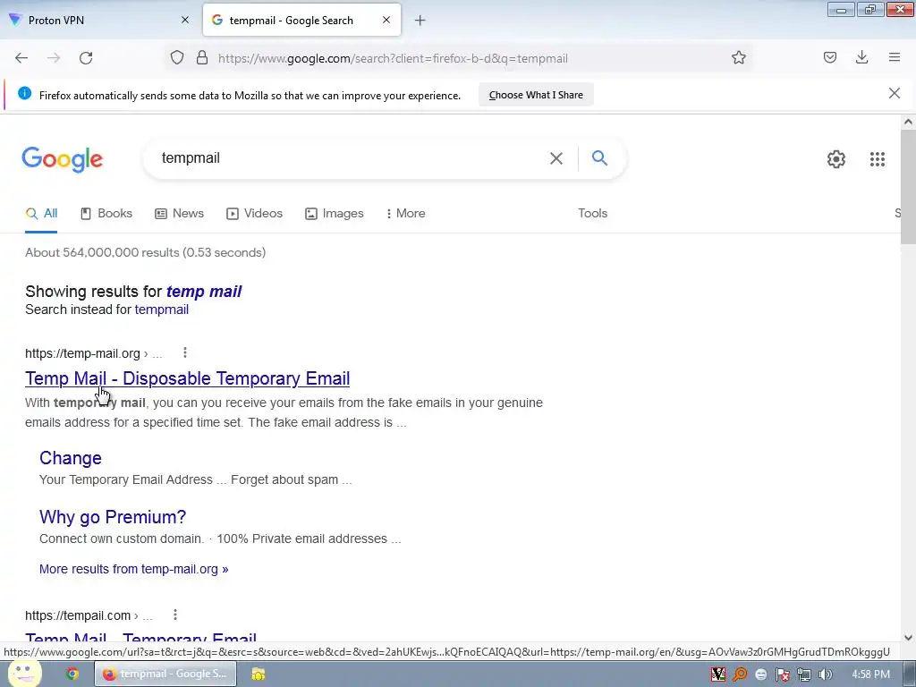
Task: Dismiss the Firefox data notification bar
Action: point(895,93)
